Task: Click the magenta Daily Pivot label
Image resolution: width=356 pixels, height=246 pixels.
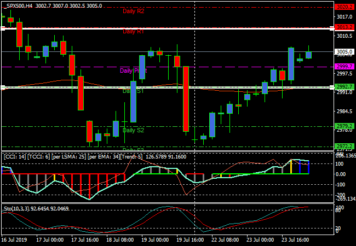Action: pos(134,71)
